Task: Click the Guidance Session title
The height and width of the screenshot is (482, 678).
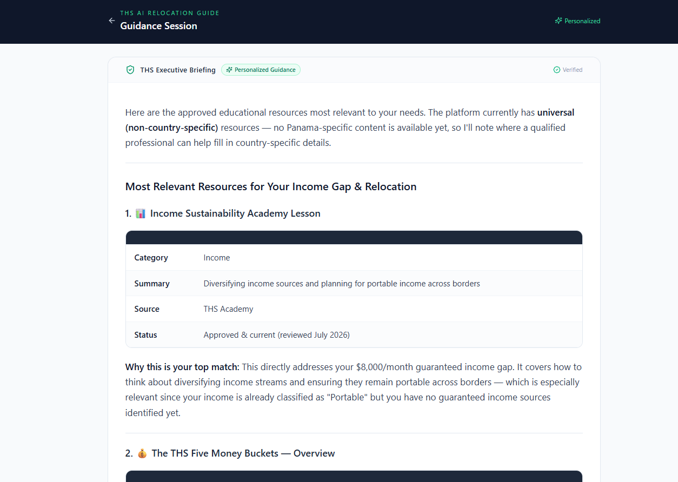Action: (x=158, y=26)
